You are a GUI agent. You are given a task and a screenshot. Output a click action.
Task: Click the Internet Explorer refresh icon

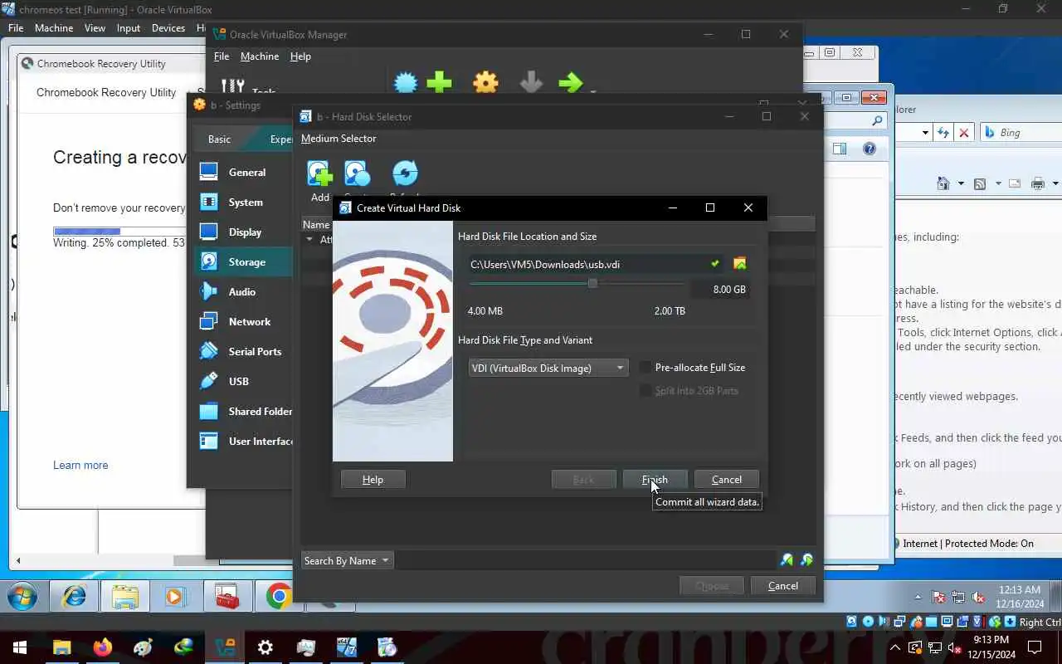point(944,133)
